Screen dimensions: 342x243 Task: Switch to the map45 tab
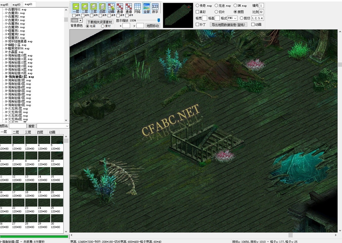click(4, 5)
